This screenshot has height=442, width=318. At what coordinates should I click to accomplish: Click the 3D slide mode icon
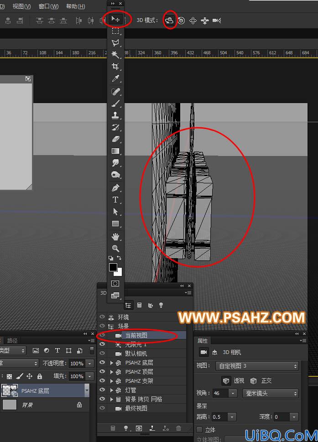205,20
